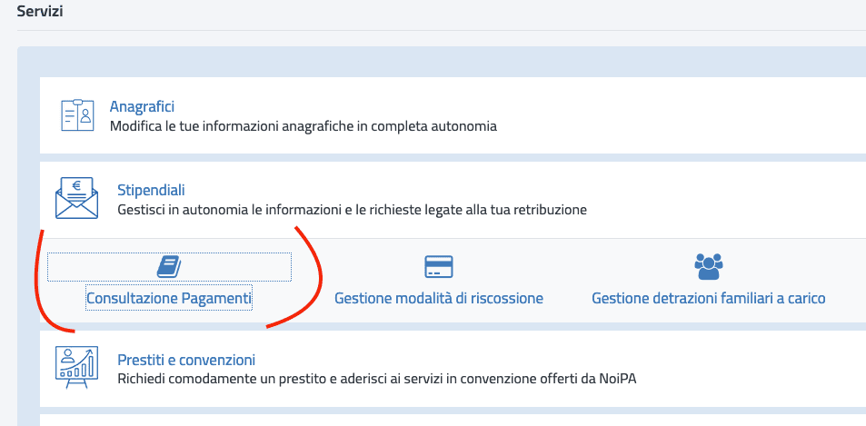Click the 'Modifica le tue informazioni anagrafiche' description
866x426 pixels.
[x=303, y=126]
